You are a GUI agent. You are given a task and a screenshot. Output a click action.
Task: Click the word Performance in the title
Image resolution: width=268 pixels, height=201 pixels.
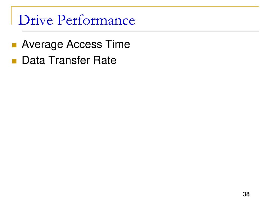(x=96, y=20)
